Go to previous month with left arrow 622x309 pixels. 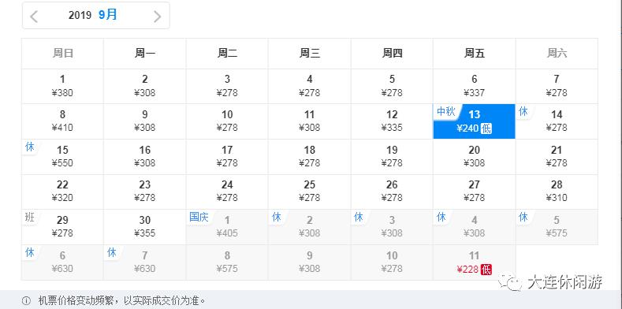(x=34, y=17)
